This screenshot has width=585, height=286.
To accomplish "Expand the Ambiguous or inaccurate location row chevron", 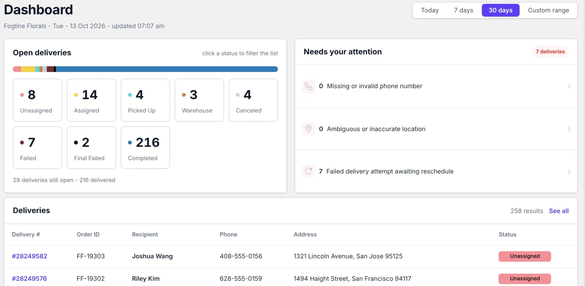I will [569, 129].
